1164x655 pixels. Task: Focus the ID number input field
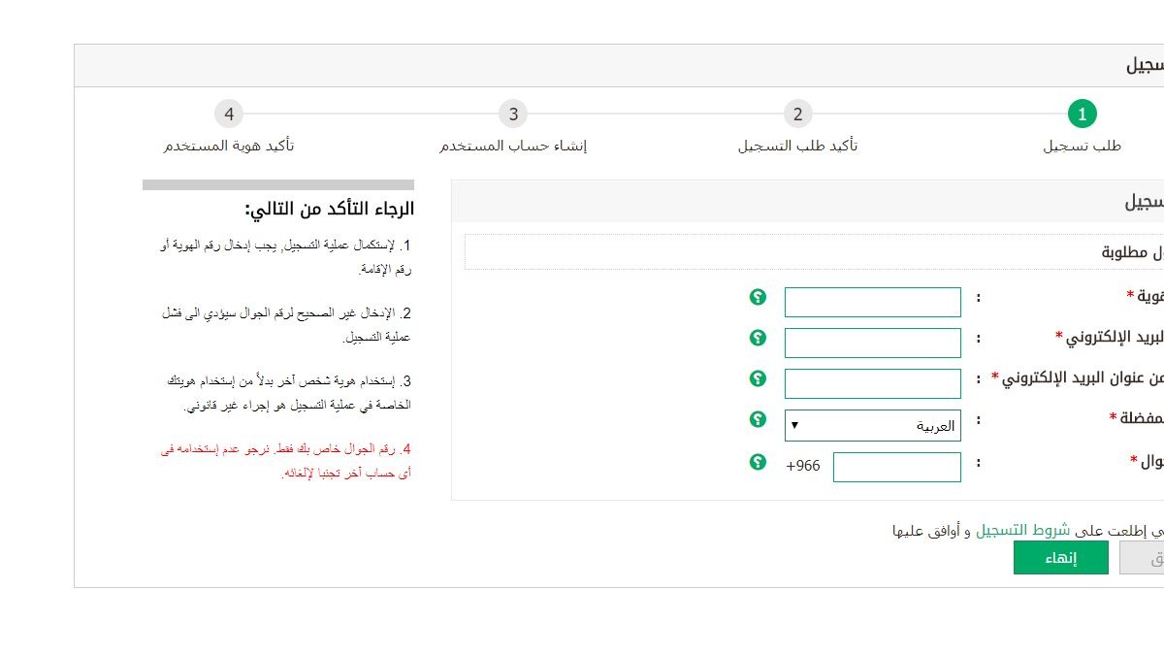(873, 302)
